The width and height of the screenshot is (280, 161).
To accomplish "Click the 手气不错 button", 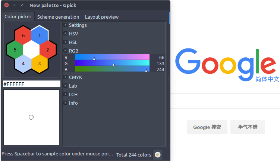I will click(x=248, y=127).
